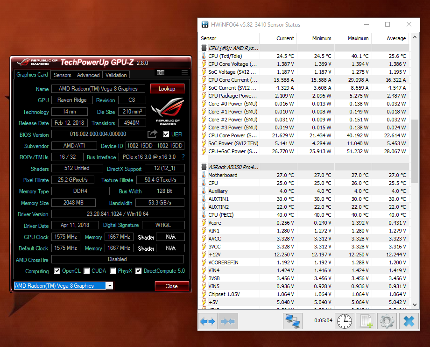Screen dimensions: 430x347
Task: Click the AMD CrossFire Disabled field
Action: (x=117, y=259)
